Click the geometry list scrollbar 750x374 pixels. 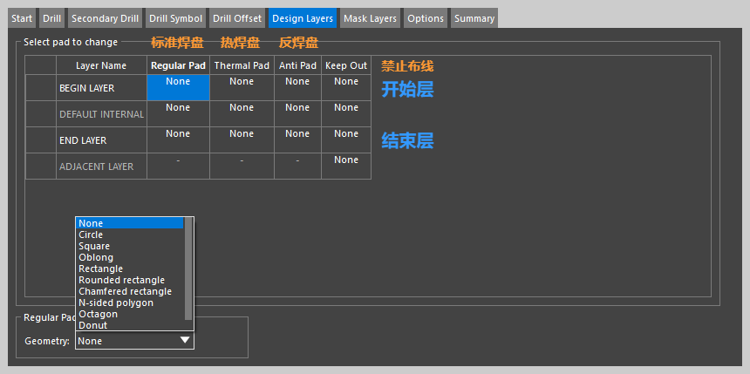[x=188, y=270]
